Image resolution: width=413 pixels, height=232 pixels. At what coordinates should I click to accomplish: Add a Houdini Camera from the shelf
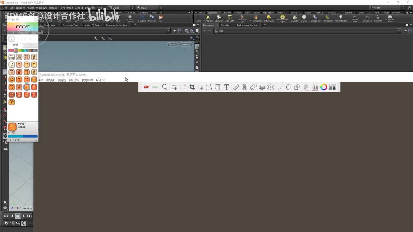click(x=198, y=19)
